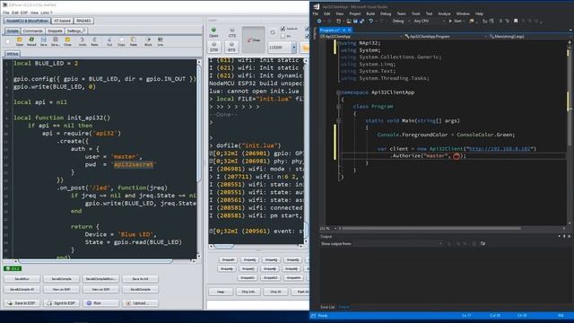Image resolution: width=574 pixels, height=323 pixels.
Task: Select the NodeMCU & MicroPython tab
Action: (28, 21)
